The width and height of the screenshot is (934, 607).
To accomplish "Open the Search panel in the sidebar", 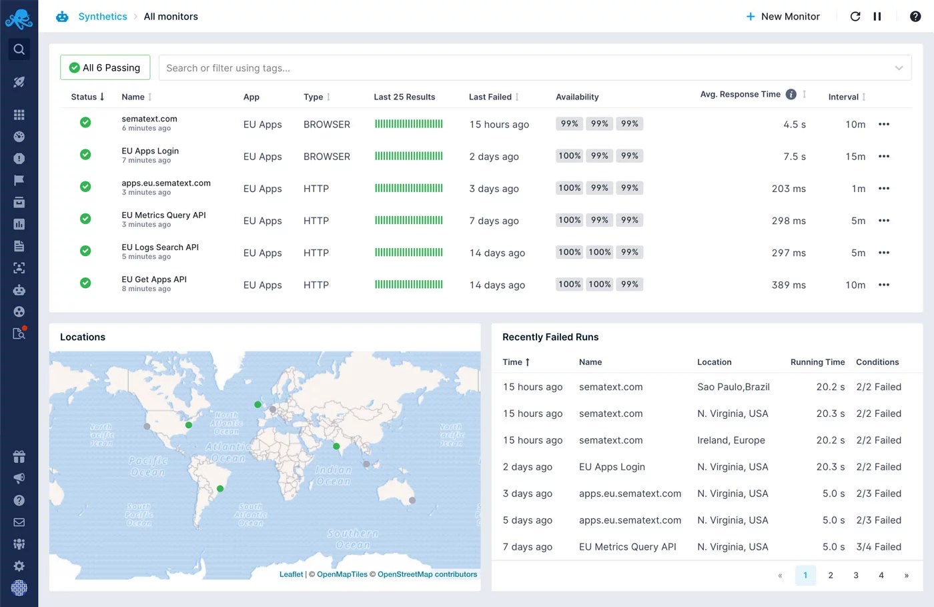I will [19, 49].
